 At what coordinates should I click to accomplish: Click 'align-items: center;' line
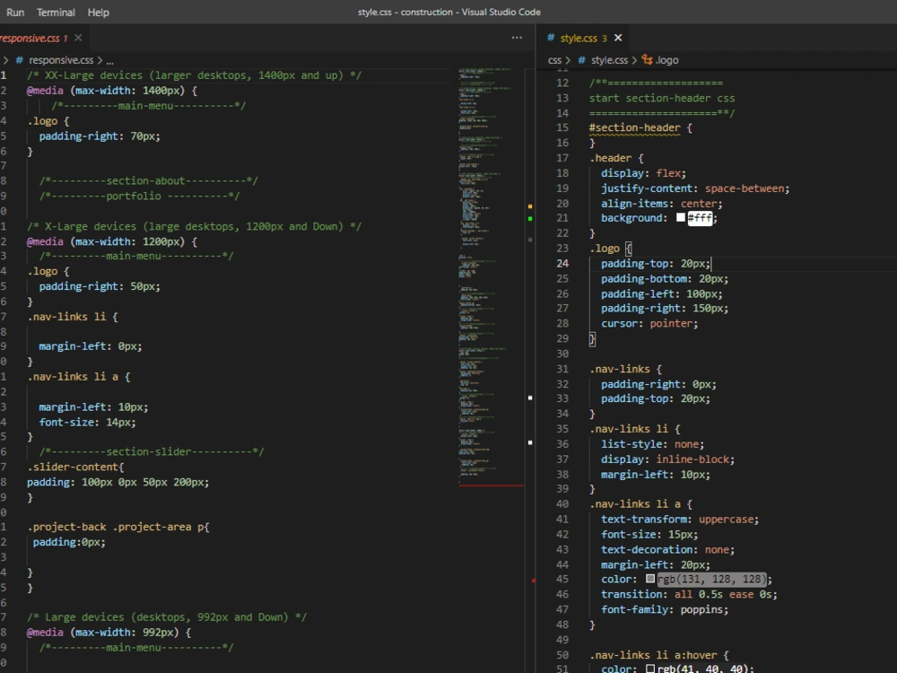pos(661,204)
